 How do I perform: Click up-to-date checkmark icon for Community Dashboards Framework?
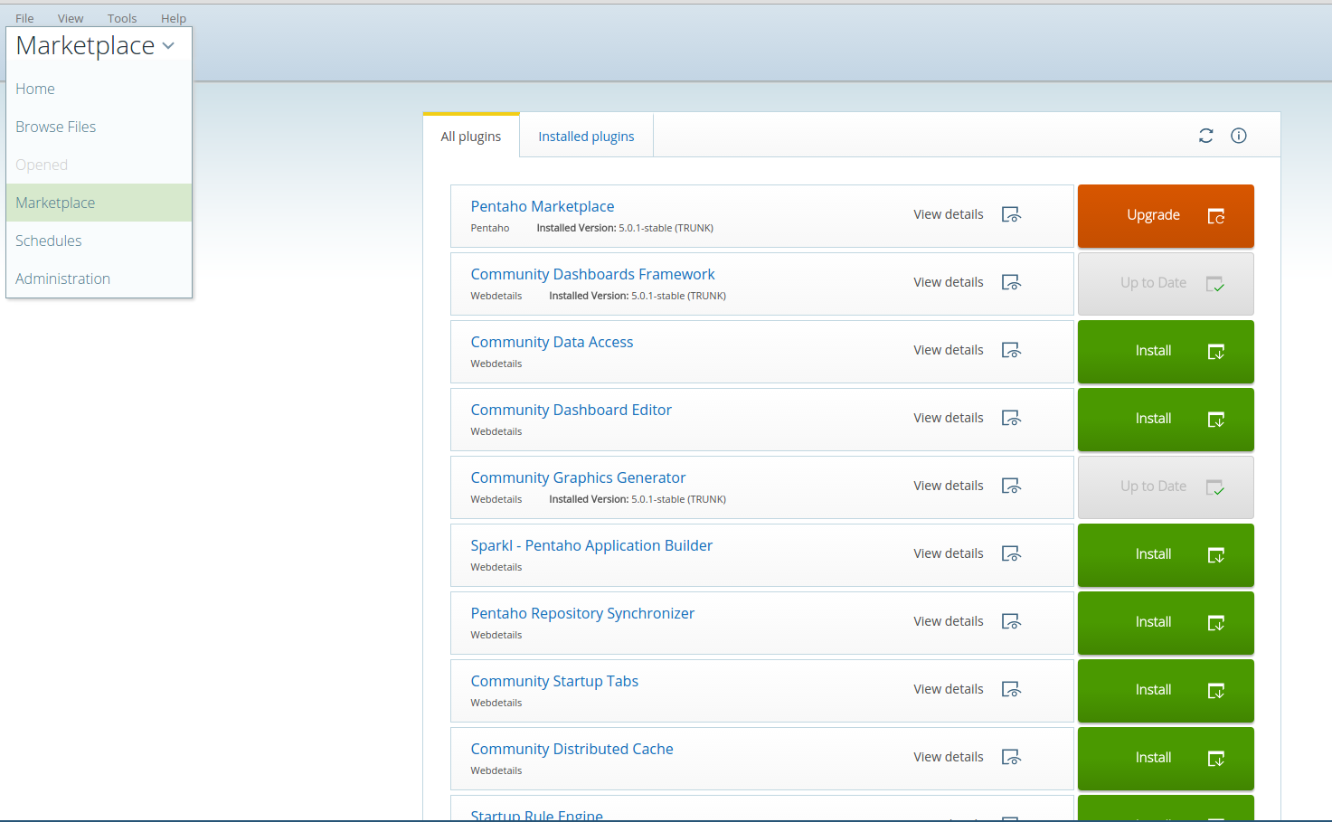click(x=1216, y=284)
